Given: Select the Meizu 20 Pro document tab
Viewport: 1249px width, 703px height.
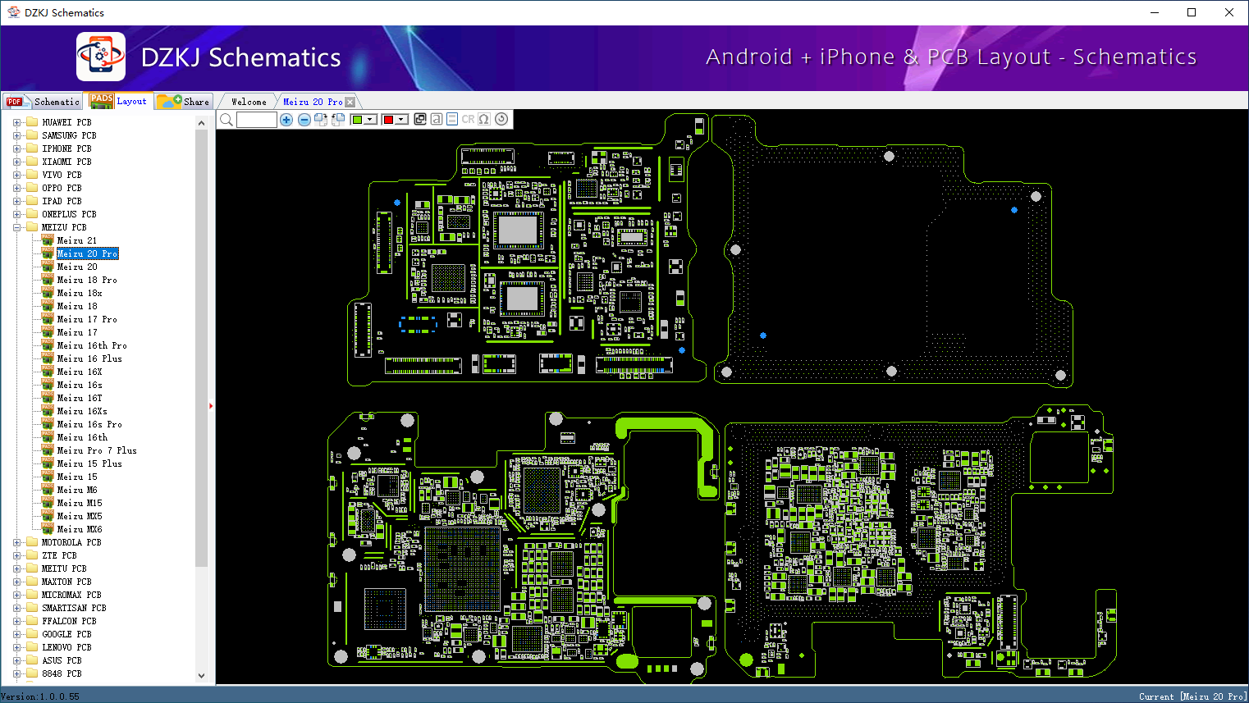Looking at the screenshot, I should click(x=313, y=102).
